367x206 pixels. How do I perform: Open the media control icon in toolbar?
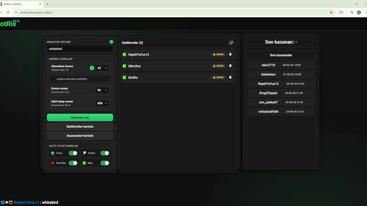352,13
